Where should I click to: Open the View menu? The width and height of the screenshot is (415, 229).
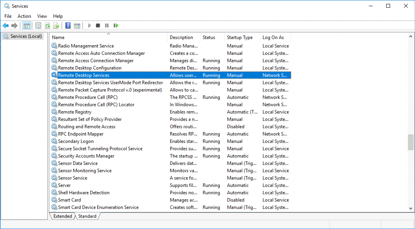tap(42, 16)
